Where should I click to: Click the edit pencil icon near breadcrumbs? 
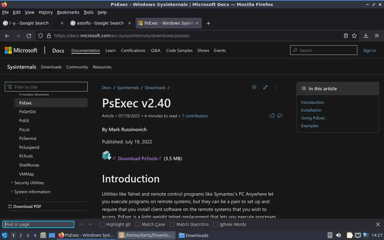click(265, 87)
